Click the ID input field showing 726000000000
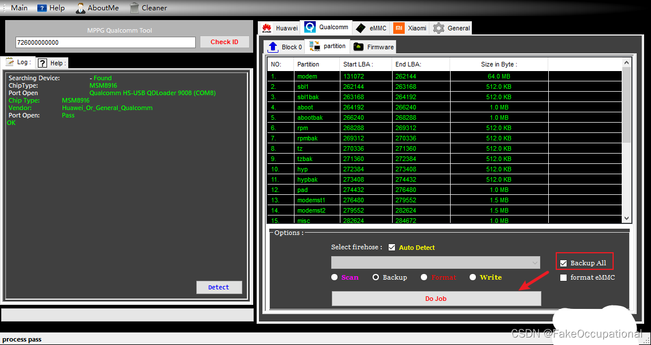This screenshot has height=345, width=651. [106, 42]
